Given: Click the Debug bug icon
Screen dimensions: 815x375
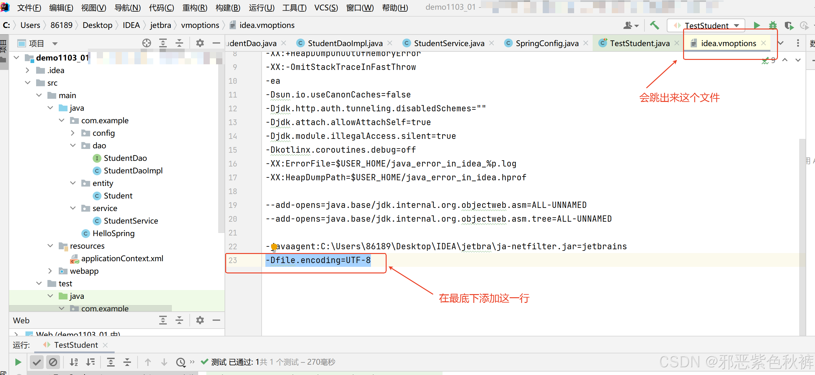Looking at the screenshot, I should pyautogui.click(x=773, y=25).
